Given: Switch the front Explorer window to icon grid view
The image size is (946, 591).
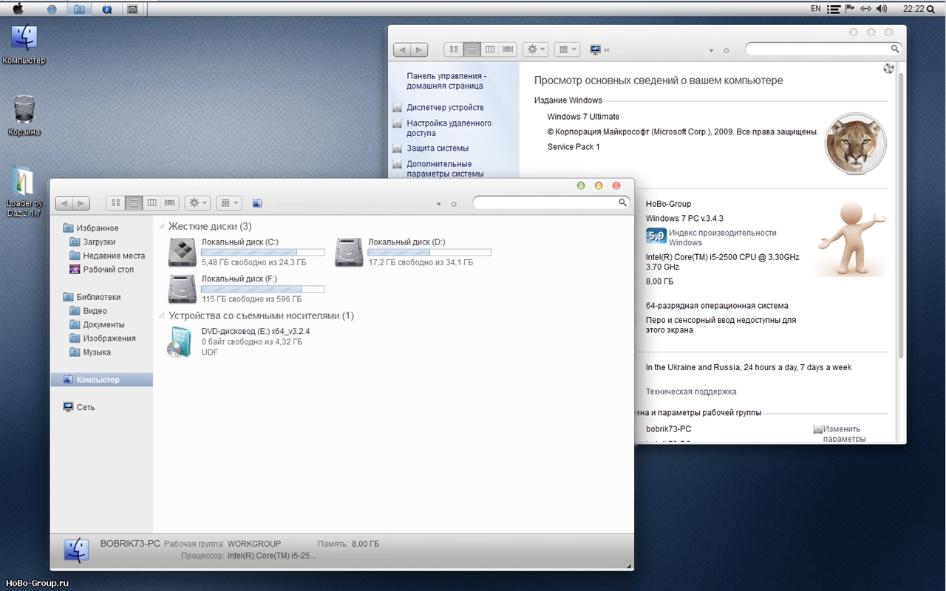Looking at the screenshot, I should tap(115, 203).
